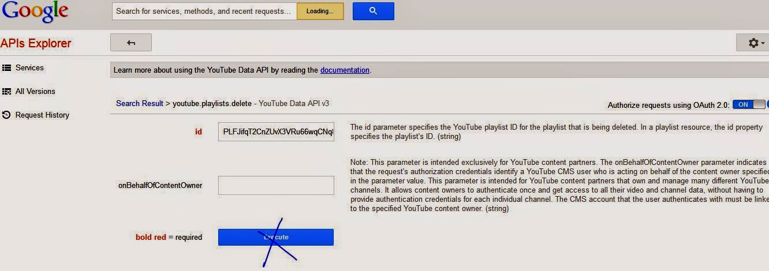Toggle the OAuth 2.0 ON switch

[x=750, y=104]
